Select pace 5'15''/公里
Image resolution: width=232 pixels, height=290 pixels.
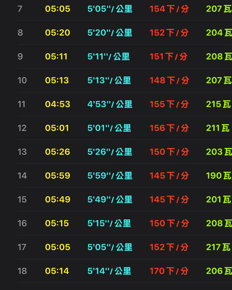pyautogui.click(x=109, y=223)
